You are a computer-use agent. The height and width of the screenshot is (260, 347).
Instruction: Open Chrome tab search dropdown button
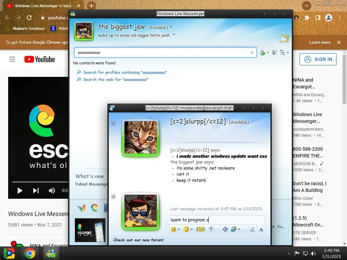306,6
